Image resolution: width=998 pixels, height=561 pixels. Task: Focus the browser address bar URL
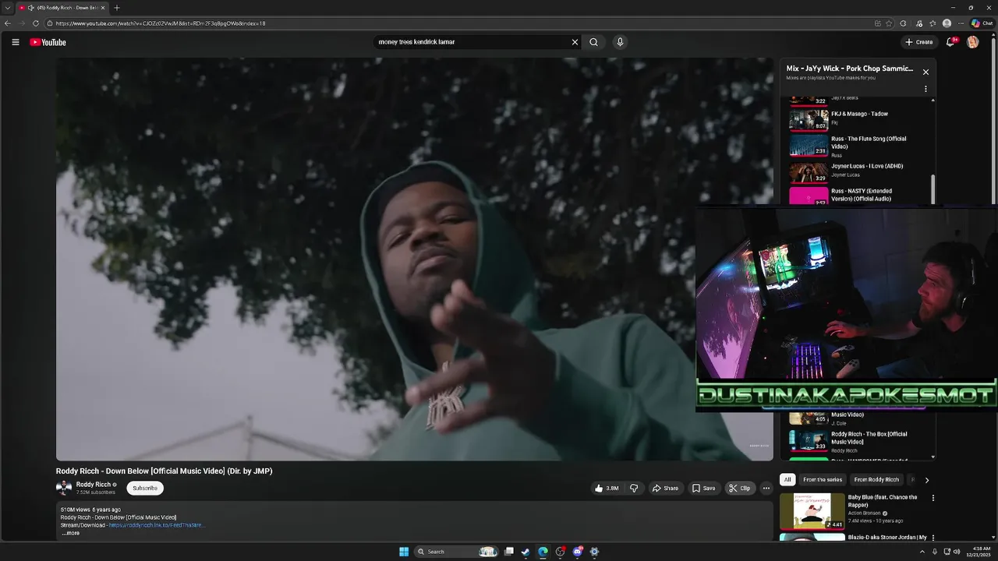coord(161,23)
